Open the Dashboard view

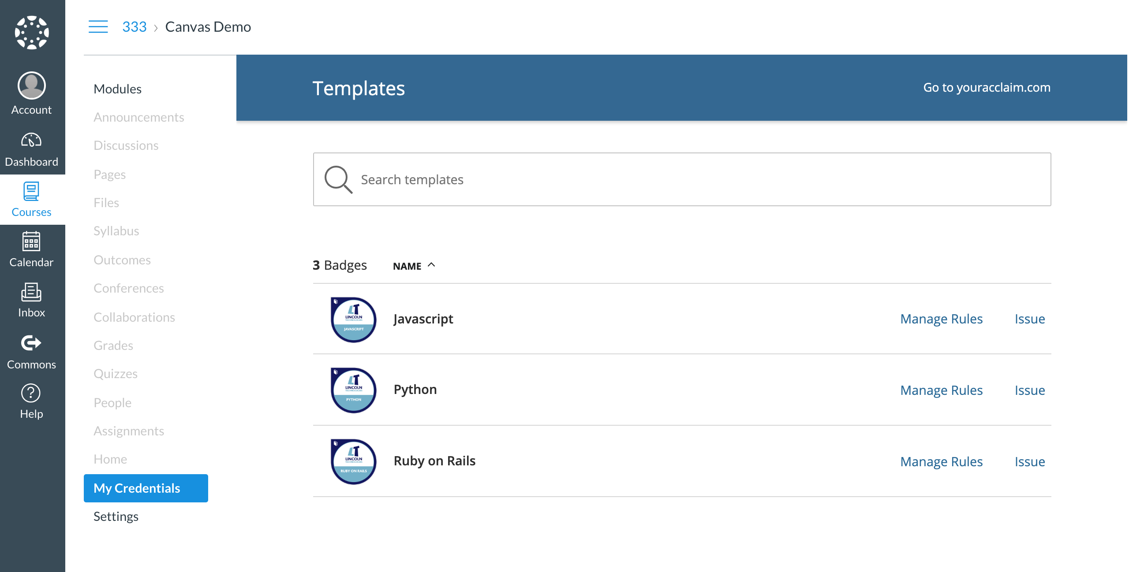click(x=31, y=149)
